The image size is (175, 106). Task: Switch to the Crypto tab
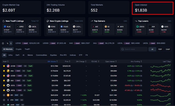pyautogui.click(x=19, y=49)
